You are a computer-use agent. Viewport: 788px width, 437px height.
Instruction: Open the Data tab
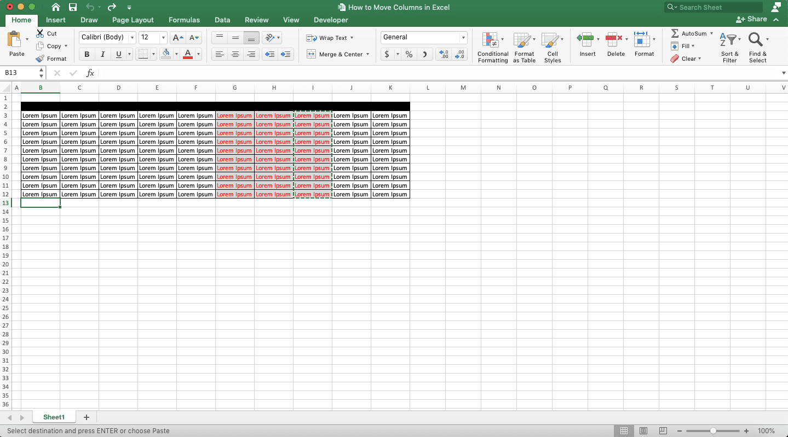coord(222,20)
